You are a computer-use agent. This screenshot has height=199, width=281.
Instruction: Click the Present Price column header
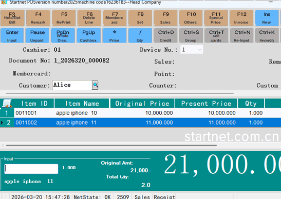206,104
